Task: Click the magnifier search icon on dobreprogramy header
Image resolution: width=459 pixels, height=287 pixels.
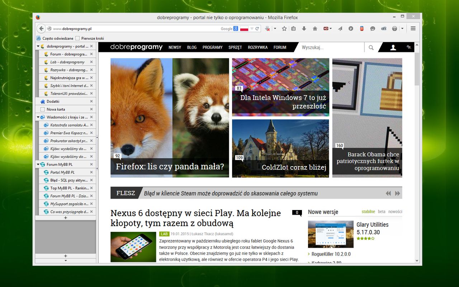Action: click(371, 47)
